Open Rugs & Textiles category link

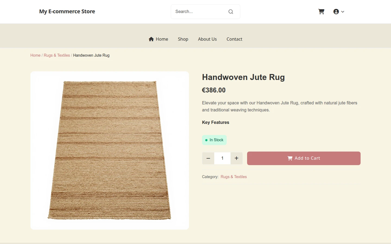pyautogui.click(x=234, y=177)
